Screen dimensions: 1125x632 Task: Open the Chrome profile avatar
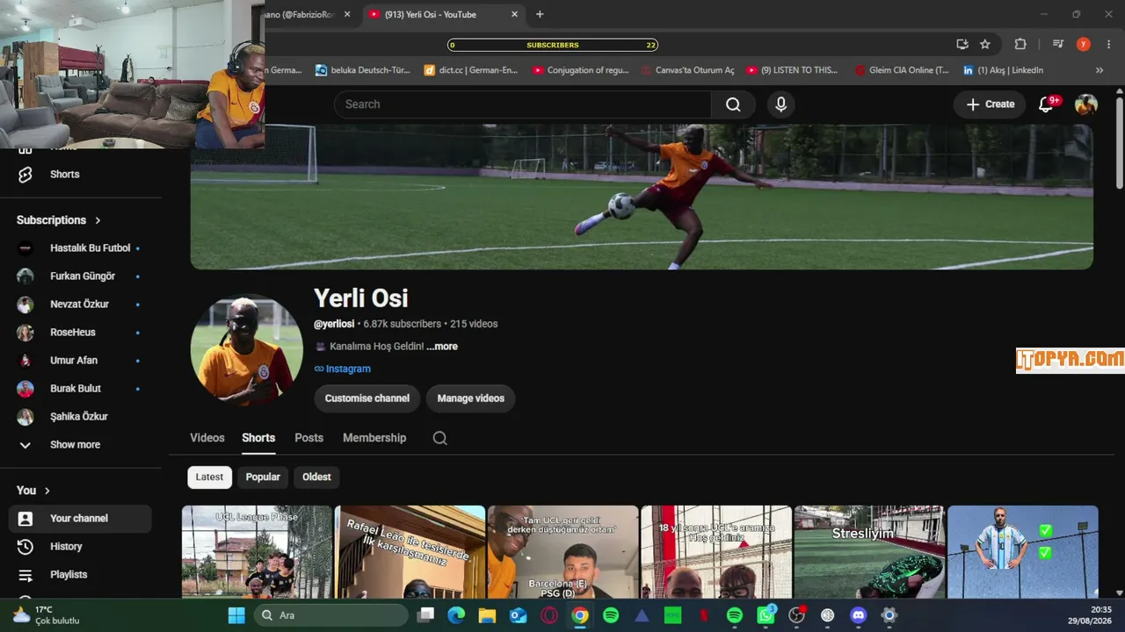tap(1084, 45)
